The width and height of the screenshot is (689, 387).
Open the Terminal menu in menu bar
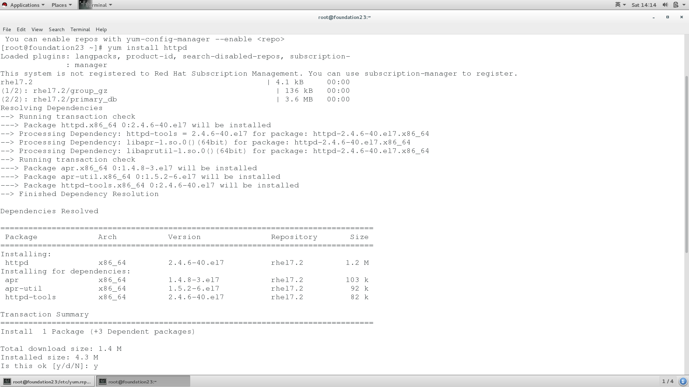click(x=80, y=29)
